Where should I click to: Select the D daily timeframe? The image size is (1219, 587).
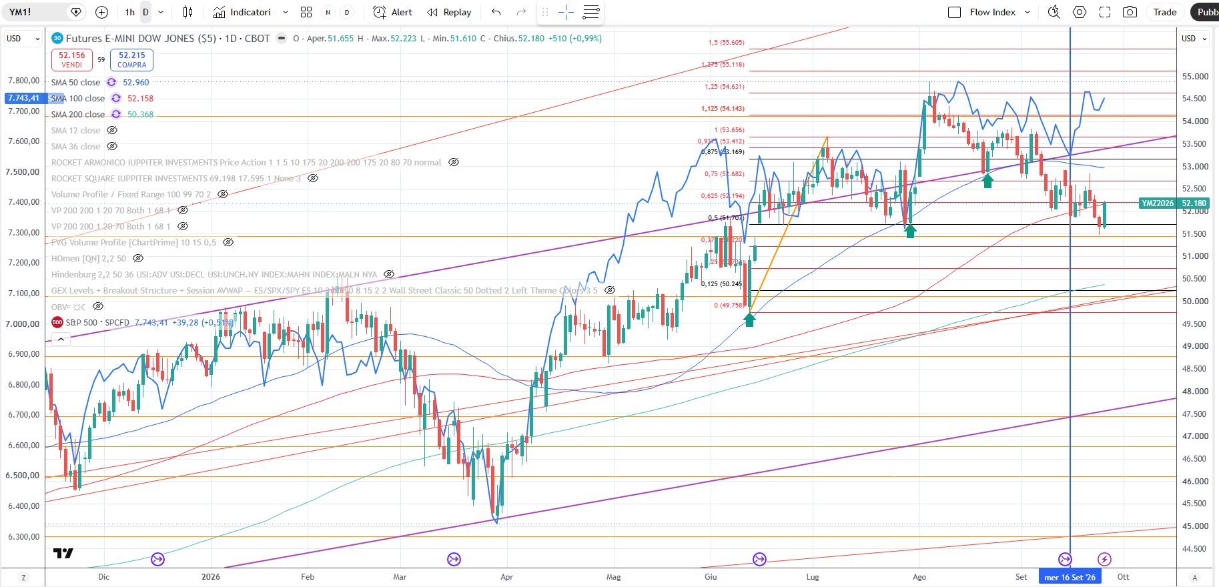tap(145, 12)
